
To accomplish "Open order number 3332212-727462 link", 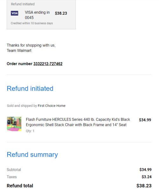I will (x=48, y=64).
